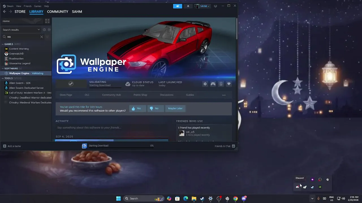Open the Store Page link
The image size is (362, 203).
[66, 95]
